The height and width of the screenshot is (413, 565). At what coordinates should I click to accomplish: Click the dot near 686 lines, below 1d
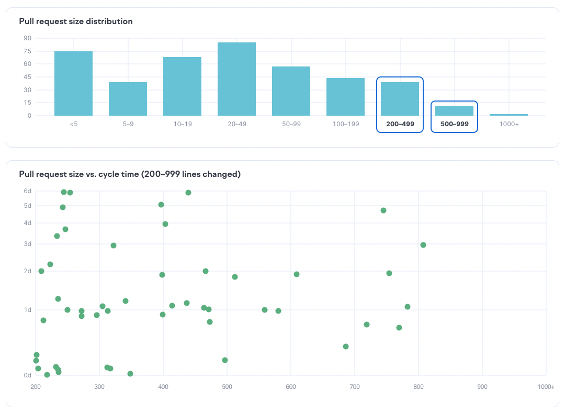click(346, 347)
